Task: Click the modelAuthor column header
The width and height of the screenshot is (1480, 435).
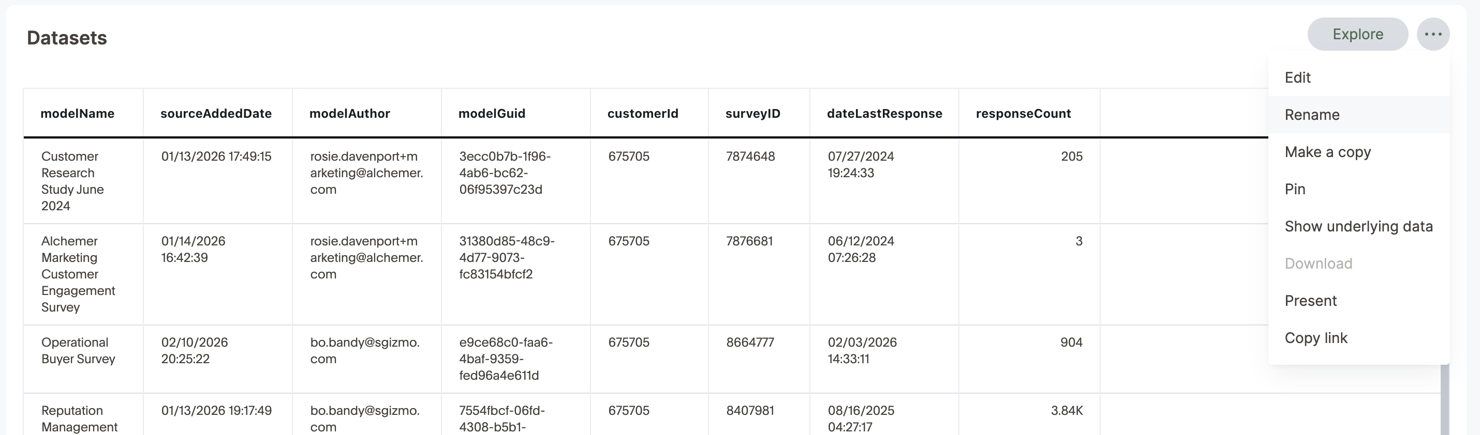Action: click(349, 114)
